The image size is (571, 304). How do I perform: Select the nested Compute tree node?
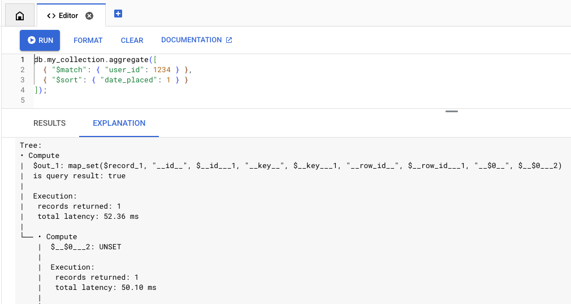[61, 237]
